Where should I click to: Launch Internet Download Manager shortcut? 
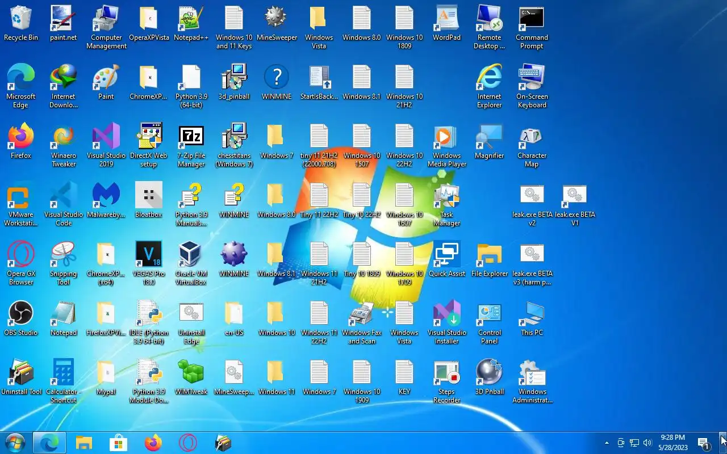[64, 87]
